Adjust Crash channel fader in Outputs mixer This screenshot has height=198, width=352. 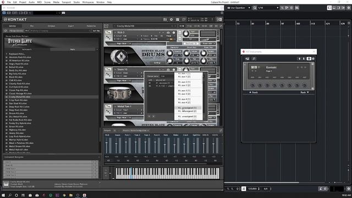click(x=184, y=145)
